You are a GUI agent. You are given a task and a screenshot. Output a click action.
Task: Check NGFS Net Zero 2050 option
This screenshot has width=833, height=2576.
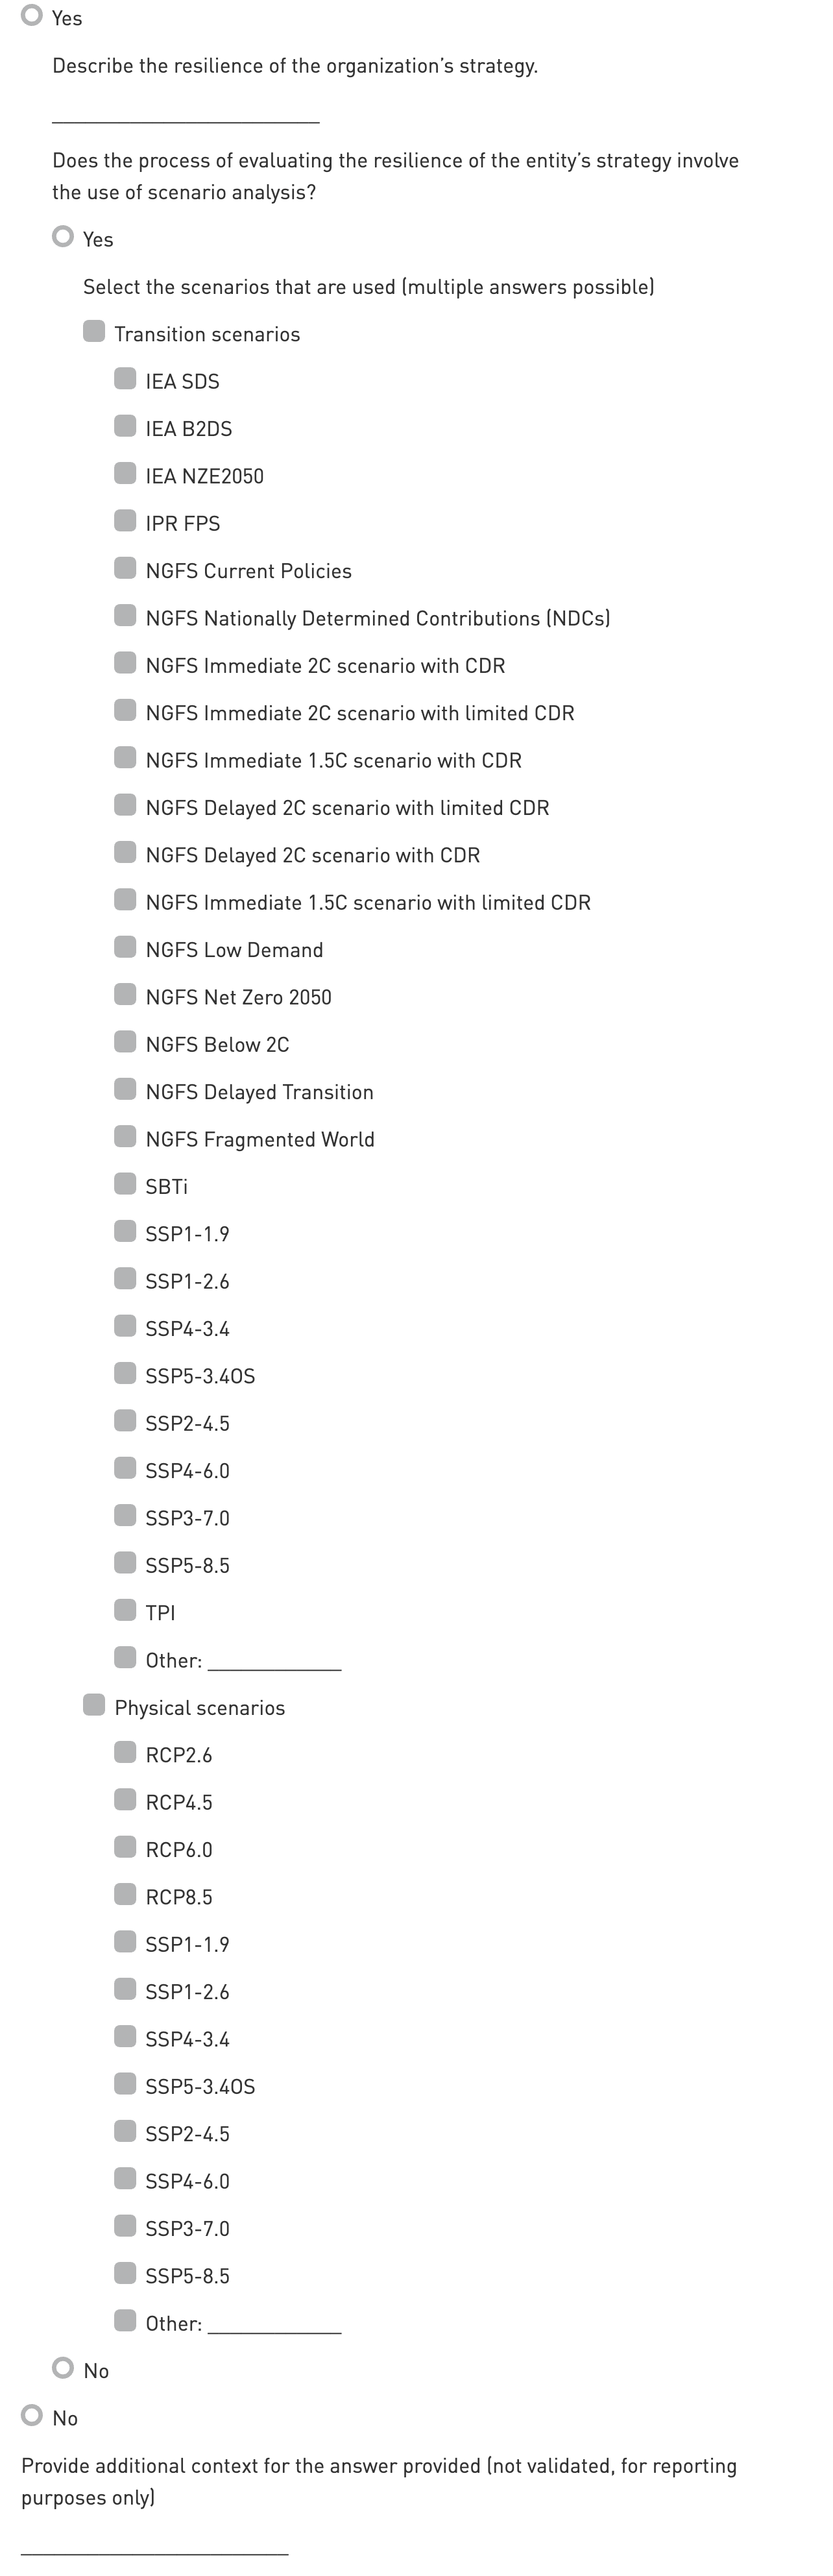click(125, 995)
